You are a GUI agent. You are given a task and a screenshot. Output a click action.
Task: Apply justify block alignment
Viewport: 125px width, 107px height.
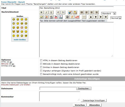(82, 12)
